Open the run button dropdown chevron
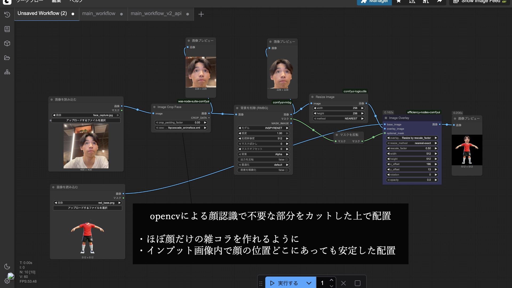512x288 pixels. tap(309, 283)
